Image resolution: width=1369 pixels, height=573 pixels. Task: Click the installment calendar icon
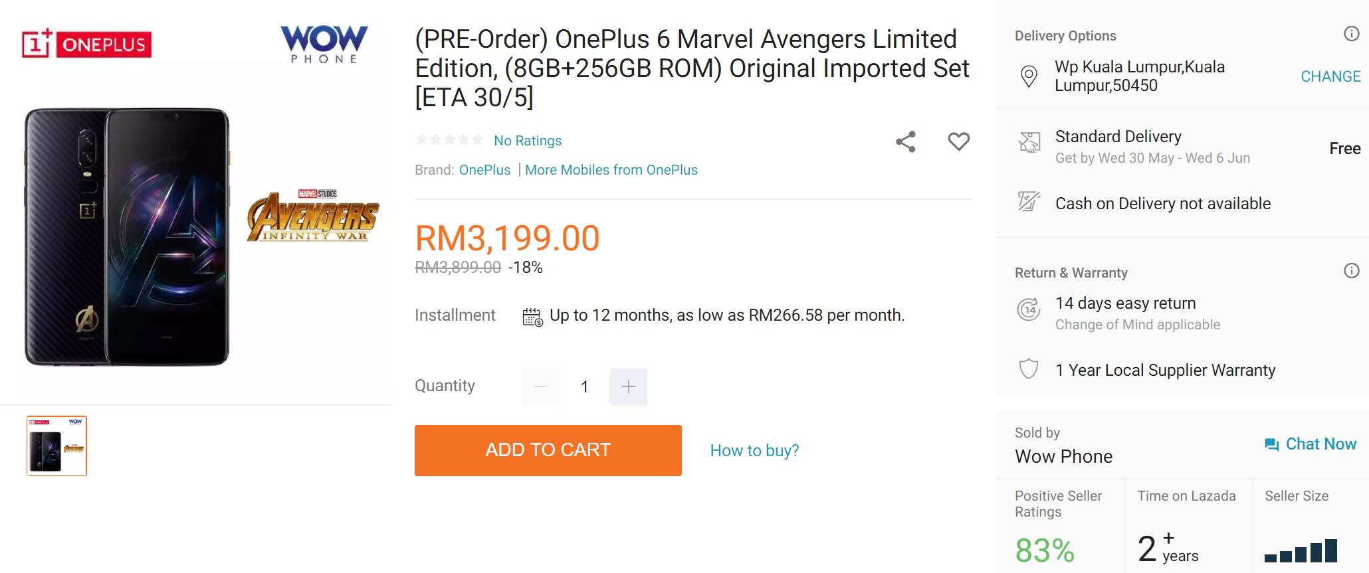pos(532,317)
